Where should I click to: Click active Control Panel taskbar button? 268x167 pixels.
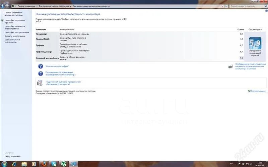point(74,164)
